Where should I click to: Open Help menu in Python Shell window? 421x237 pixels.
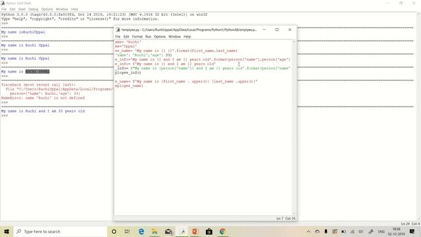tap(74, 9)
